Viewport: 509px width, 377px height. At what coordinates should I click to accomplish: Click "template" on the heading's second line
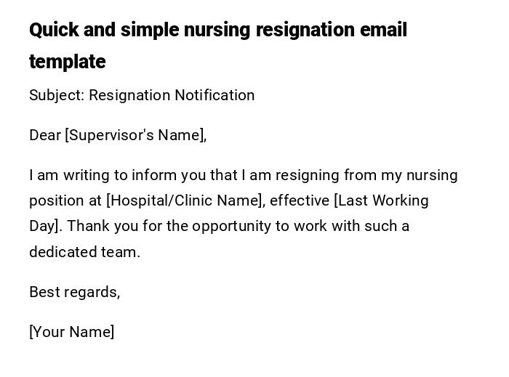coord(67,62)
